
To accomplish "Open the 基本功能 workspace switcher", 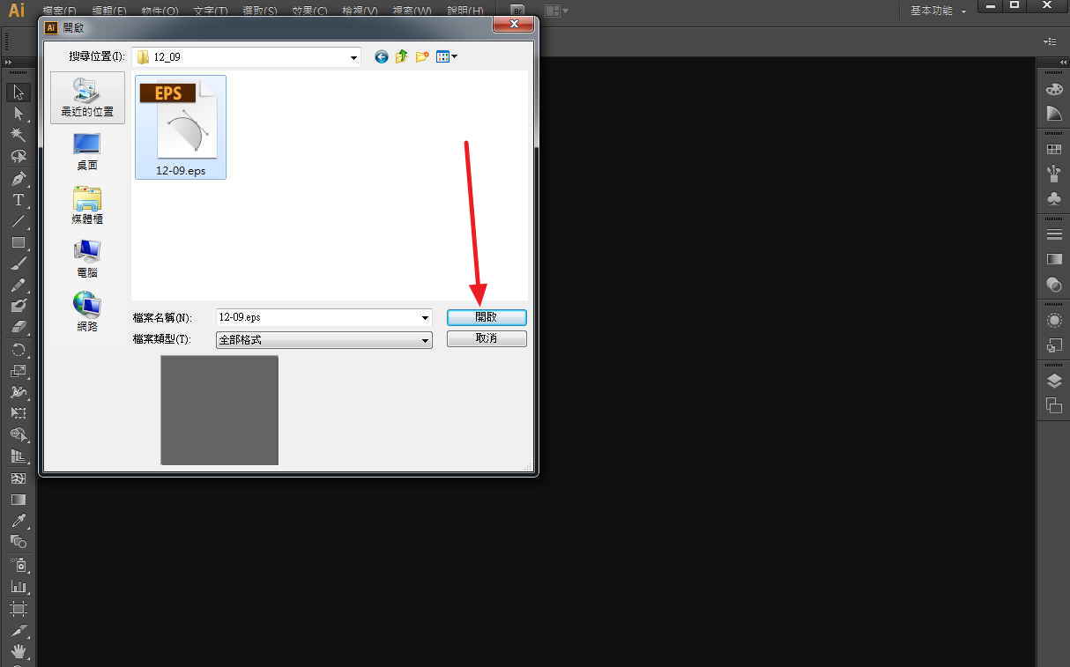I will (938, 11).
